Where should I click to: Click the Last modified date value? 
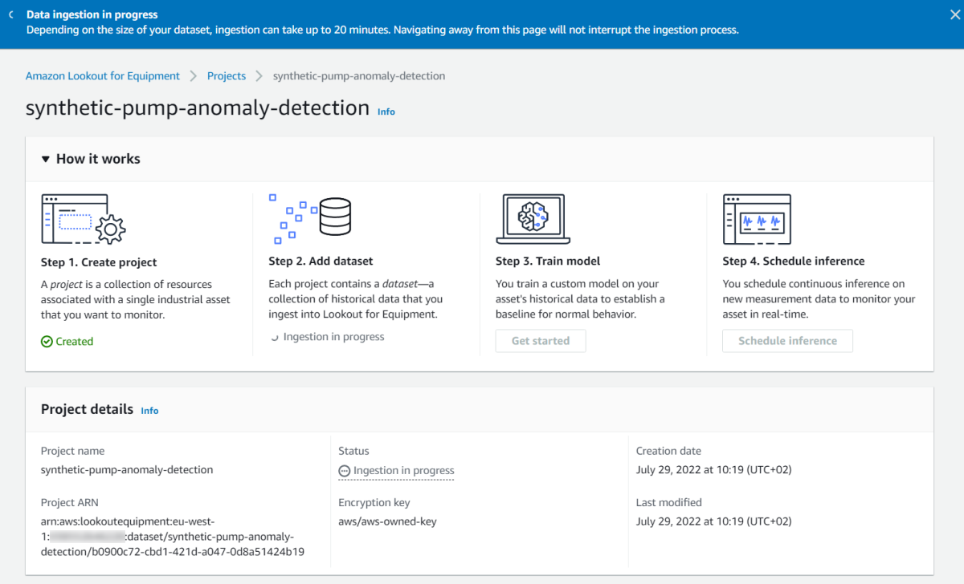(x=714, y=521)
